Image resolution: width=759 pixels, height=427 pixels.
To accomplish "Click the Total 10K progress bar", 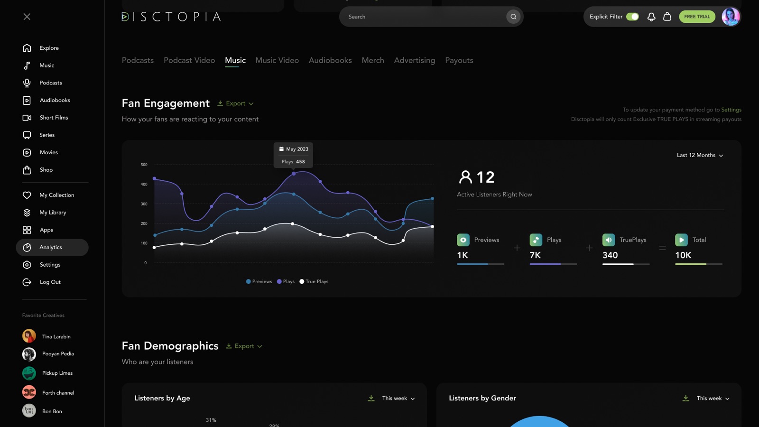I will point(699,264).
